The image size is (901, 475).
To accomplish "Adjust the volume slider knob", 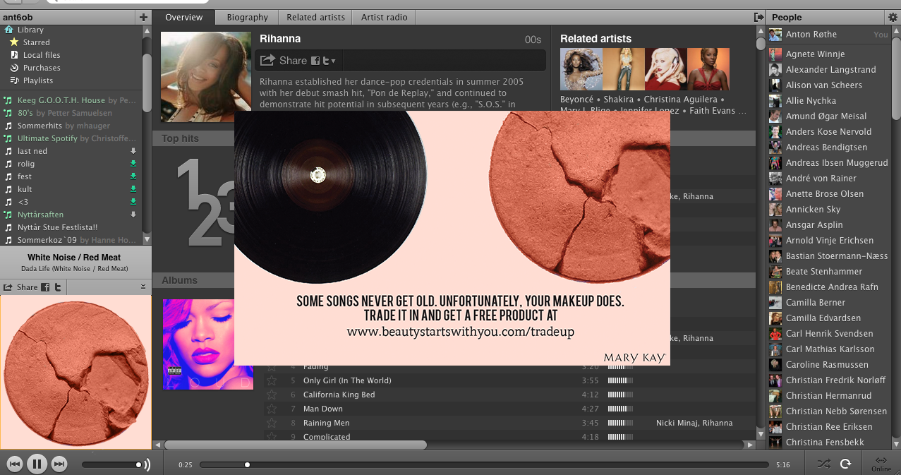I will click(139, 464).
